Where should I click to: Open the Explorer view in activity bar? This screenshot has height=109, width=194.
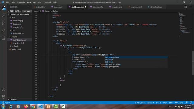tap(3, 8)
